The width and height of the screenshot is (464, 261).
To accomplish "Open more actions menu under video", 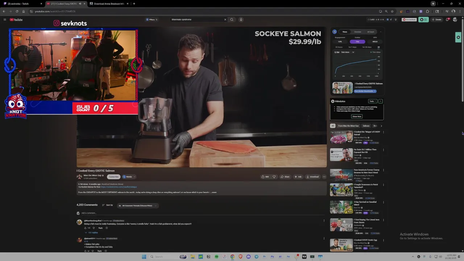I will pos(324,177).
